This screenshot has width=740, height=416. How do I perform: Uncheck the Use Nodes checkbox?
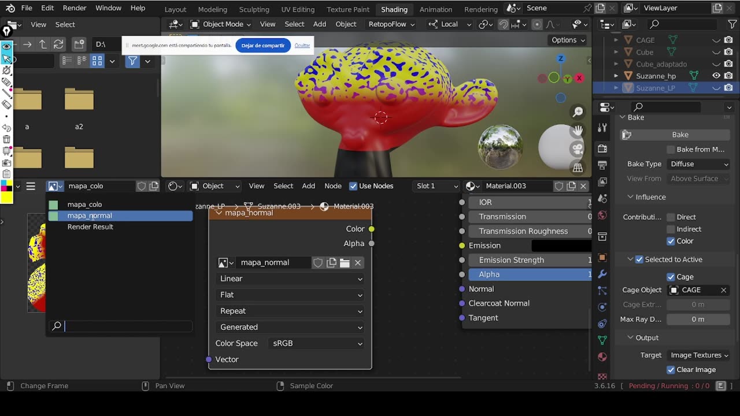tap(353, 186)
